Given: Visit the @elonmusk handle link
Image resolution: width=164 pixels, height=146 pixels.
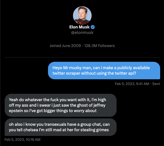Looking at the screenshot, I should [82, 33].
